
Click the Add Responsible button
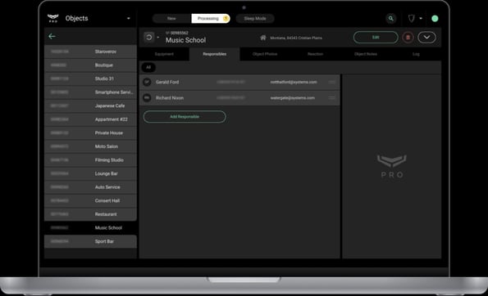coord(185,117)
